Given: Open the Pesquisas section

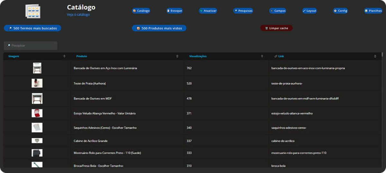Looking at the screenshot, I should [243, 11].
